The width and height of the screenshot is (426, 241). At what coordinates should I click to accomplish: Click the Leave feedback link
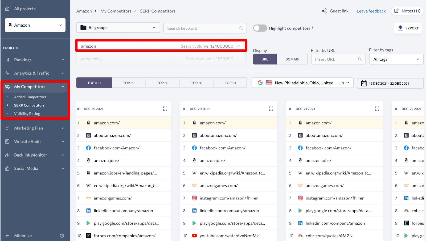point(371,11)
